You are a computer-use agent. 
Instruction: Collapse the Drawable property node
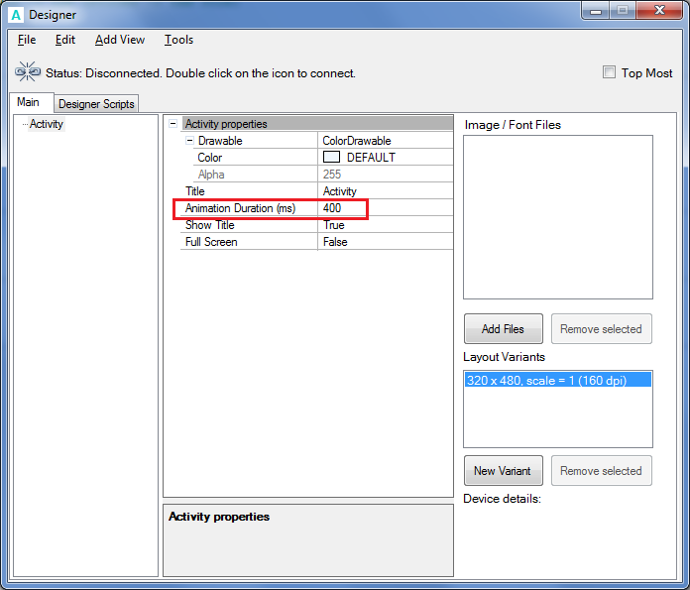(189, 141)
